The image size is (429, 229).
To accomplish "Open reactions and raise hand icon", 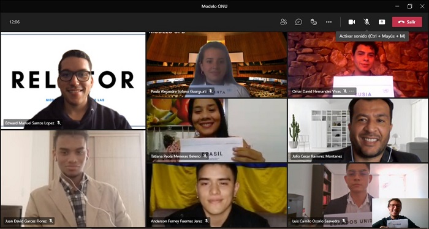I will pos(314,22).
